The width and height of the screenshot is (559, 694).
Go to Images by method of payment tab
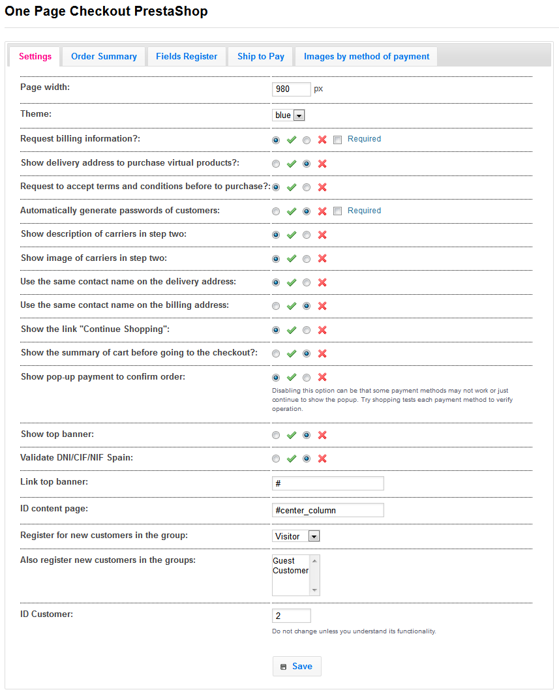[x=366, y=57]
